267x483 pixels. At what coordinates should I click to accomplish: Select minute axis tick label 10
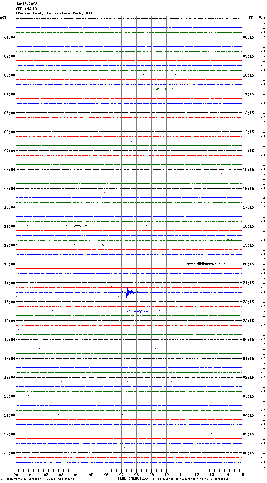(166, 475)
